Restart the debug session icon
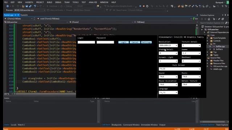232x130 pixels. click(x=147, y=6)
